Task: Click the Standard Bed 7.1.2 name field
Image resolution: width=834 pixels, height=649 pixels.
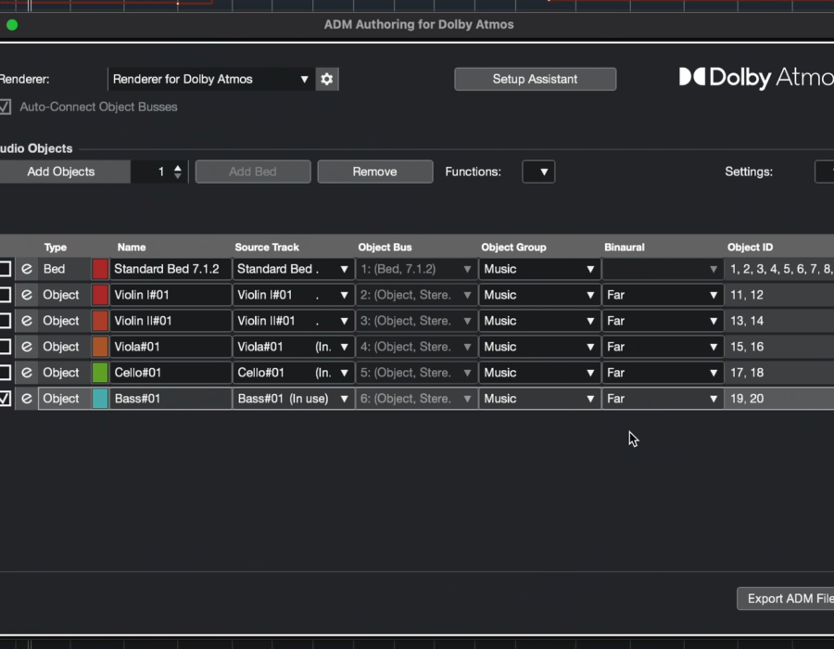Action: 171,269
